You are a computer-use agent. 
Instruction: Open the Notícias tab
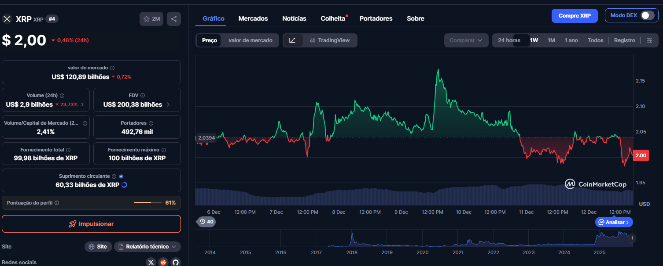pos(294,18)
